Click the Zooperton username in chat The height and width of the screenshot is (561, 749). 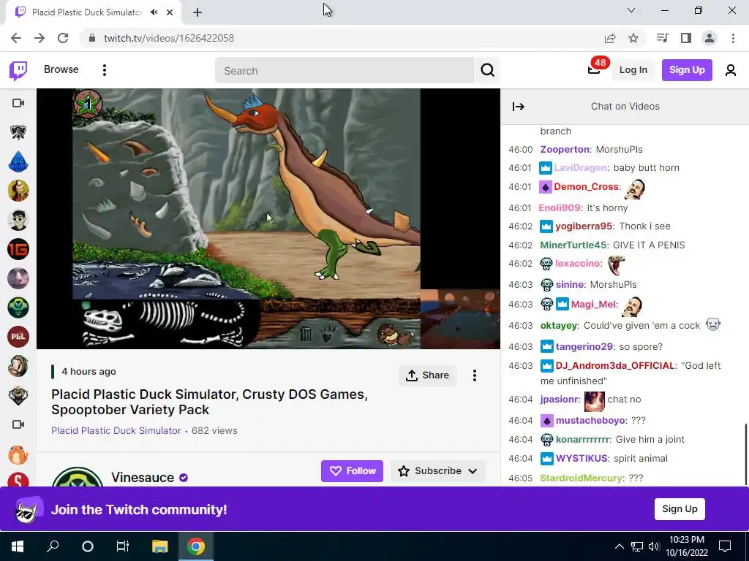pos(565,149)
